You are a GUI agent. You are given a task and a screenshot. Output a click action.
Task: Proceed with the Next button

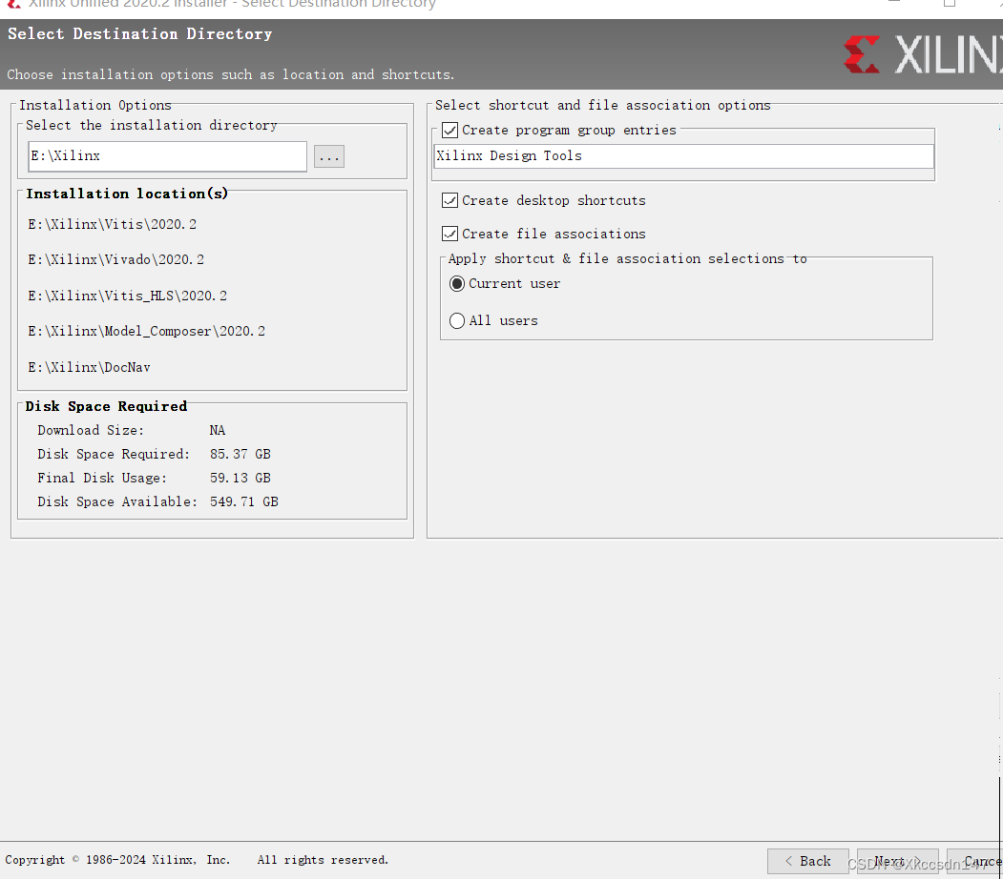(x=897, y=861)
